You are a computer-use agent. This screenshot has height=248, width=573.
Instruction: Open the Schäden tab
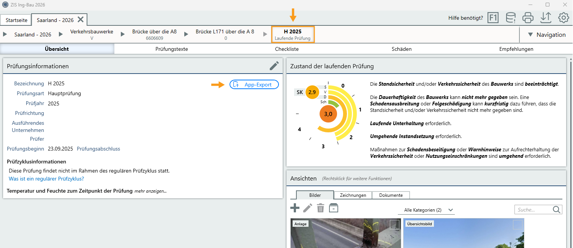(402, 49)
